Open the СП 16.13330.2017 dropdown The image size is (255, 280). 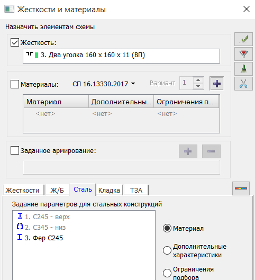104,84
